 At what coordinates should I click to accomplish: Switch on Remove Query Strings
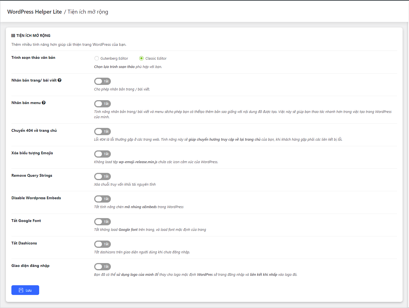pyautogui.click(x=102, y=176)
